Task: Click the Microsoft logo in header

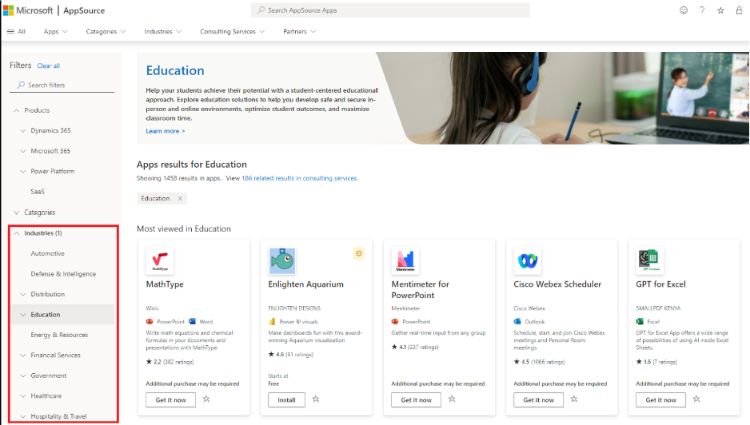Action: pyautogui.click(x=29, y=10)
